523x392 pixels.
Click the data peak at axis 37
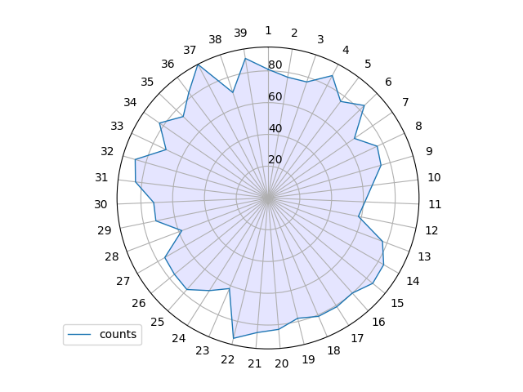click(x=199, y=65)
